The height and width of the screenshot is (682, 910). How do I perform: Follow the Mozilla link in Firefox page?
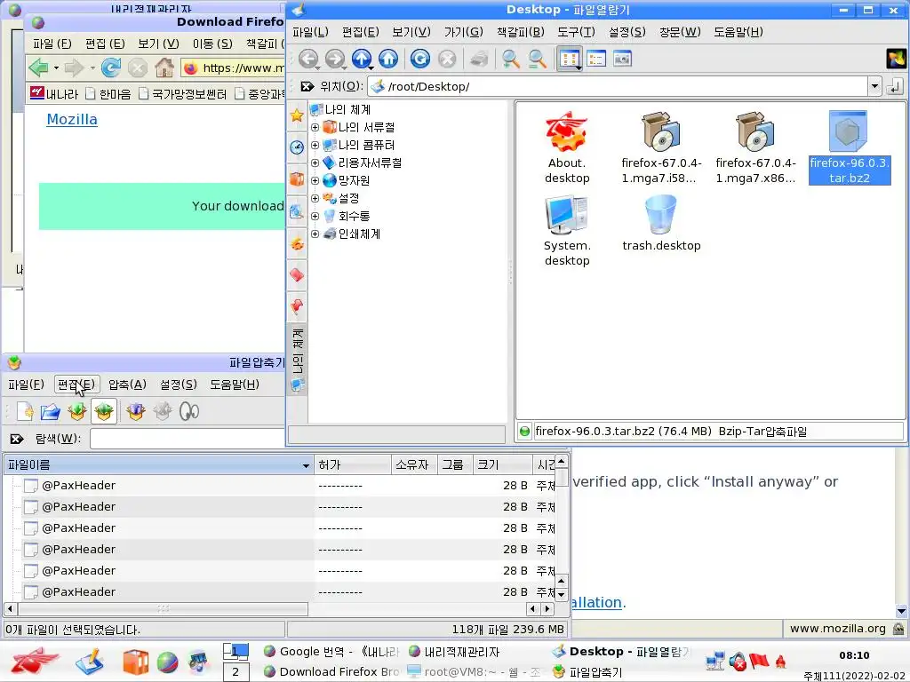[x=72, y=120]
